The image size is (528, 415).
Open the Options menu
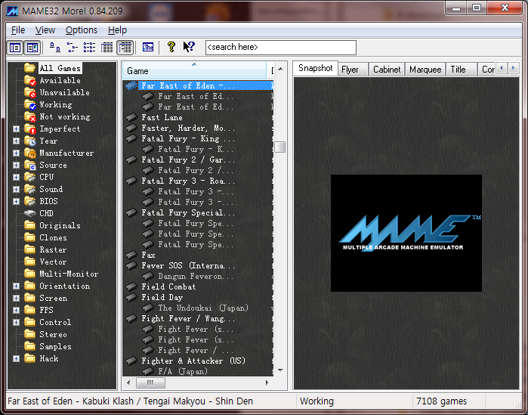(82, 30)
